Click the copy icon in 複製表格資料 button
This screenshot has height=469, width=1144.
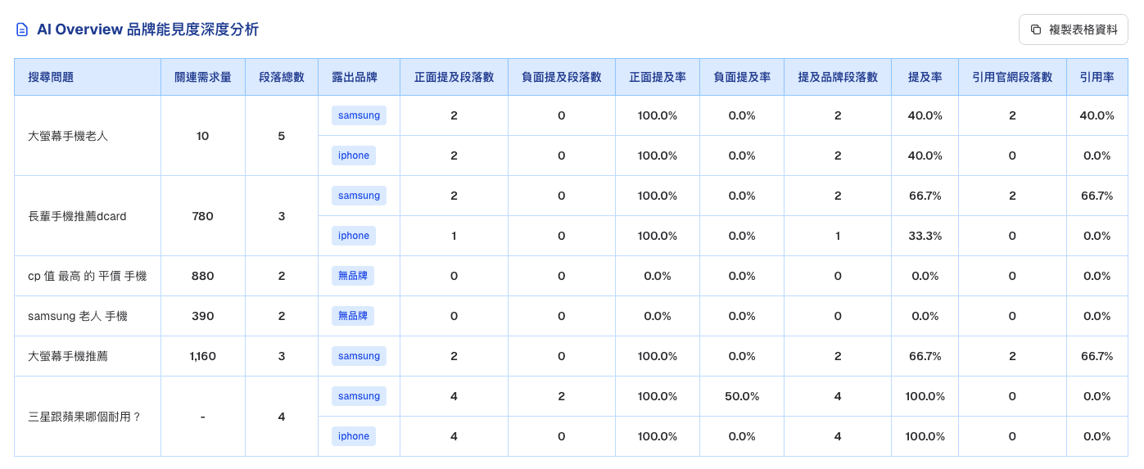tap(1036, 29)
